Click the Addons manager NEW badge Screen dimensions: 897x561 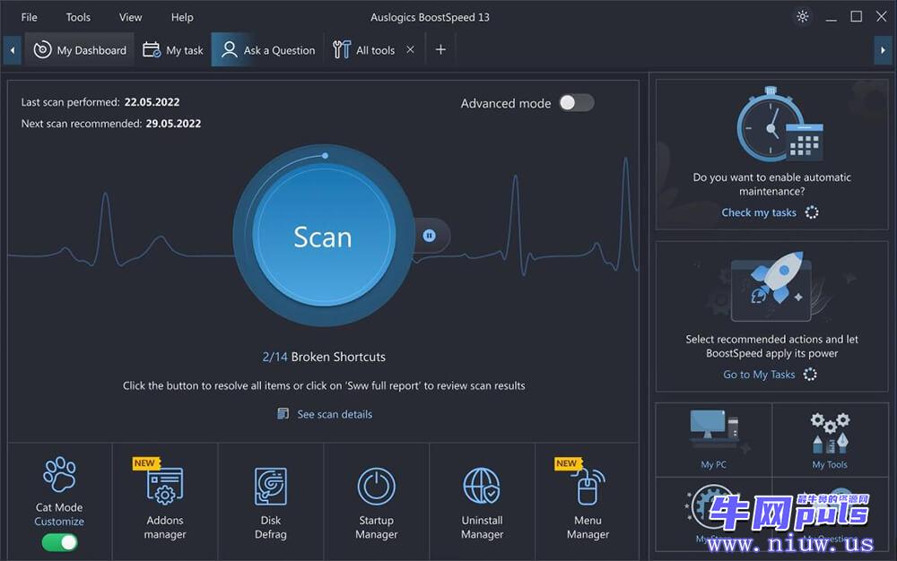point(146,463)
